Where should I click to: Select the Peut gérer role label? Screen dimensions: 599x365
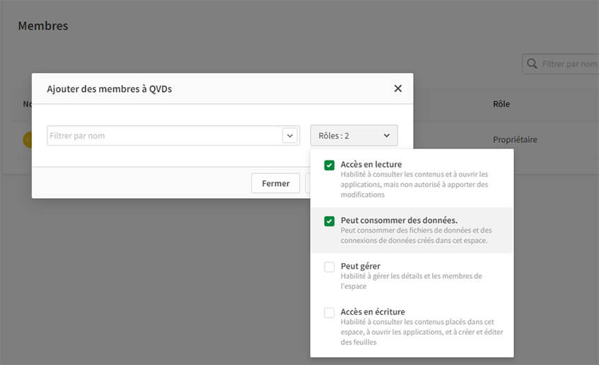360,266
